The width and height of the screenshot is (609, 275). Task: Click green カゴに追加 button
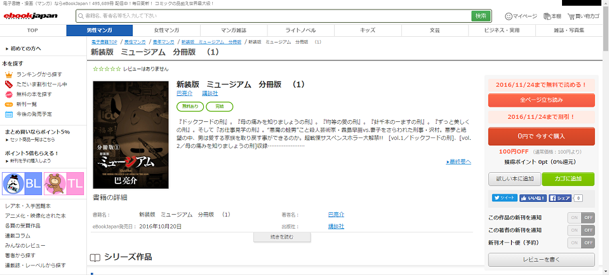pyautogui.click(x=568, y=179)
